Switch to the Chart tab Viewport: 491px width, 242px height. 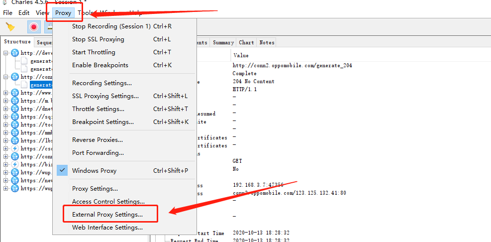pyautogui.click(x=246, y=43)
